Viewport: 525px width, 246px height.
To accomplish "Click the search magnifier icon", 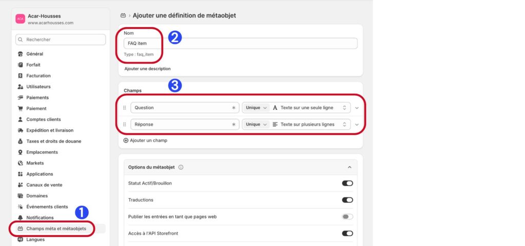I will tap(21, 39).
